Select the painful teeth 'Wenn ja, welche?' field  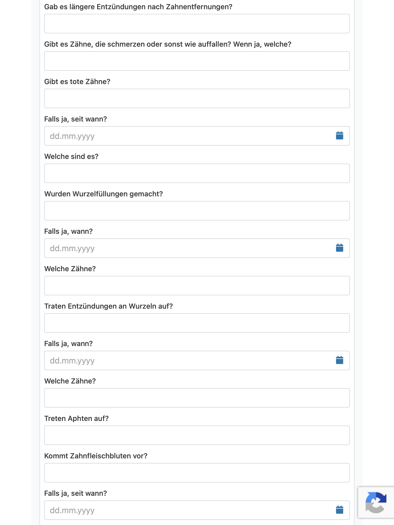pos(197,61)
